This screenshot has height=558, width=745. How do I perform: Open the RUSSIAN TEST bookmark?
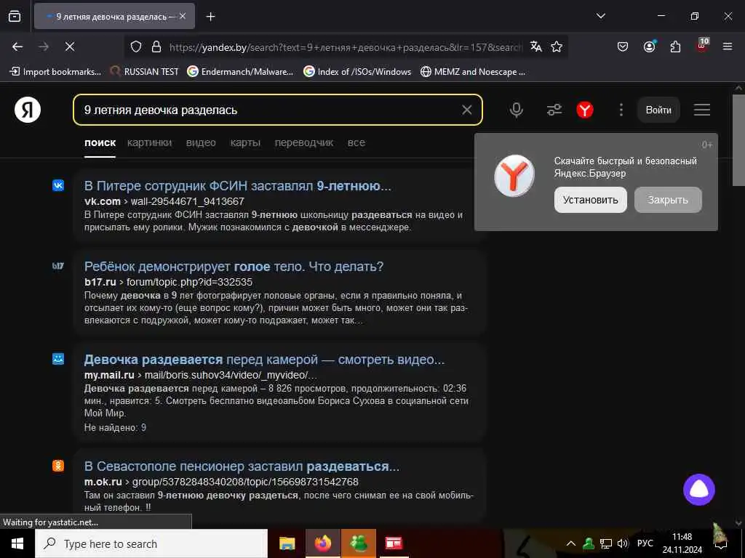144,72
